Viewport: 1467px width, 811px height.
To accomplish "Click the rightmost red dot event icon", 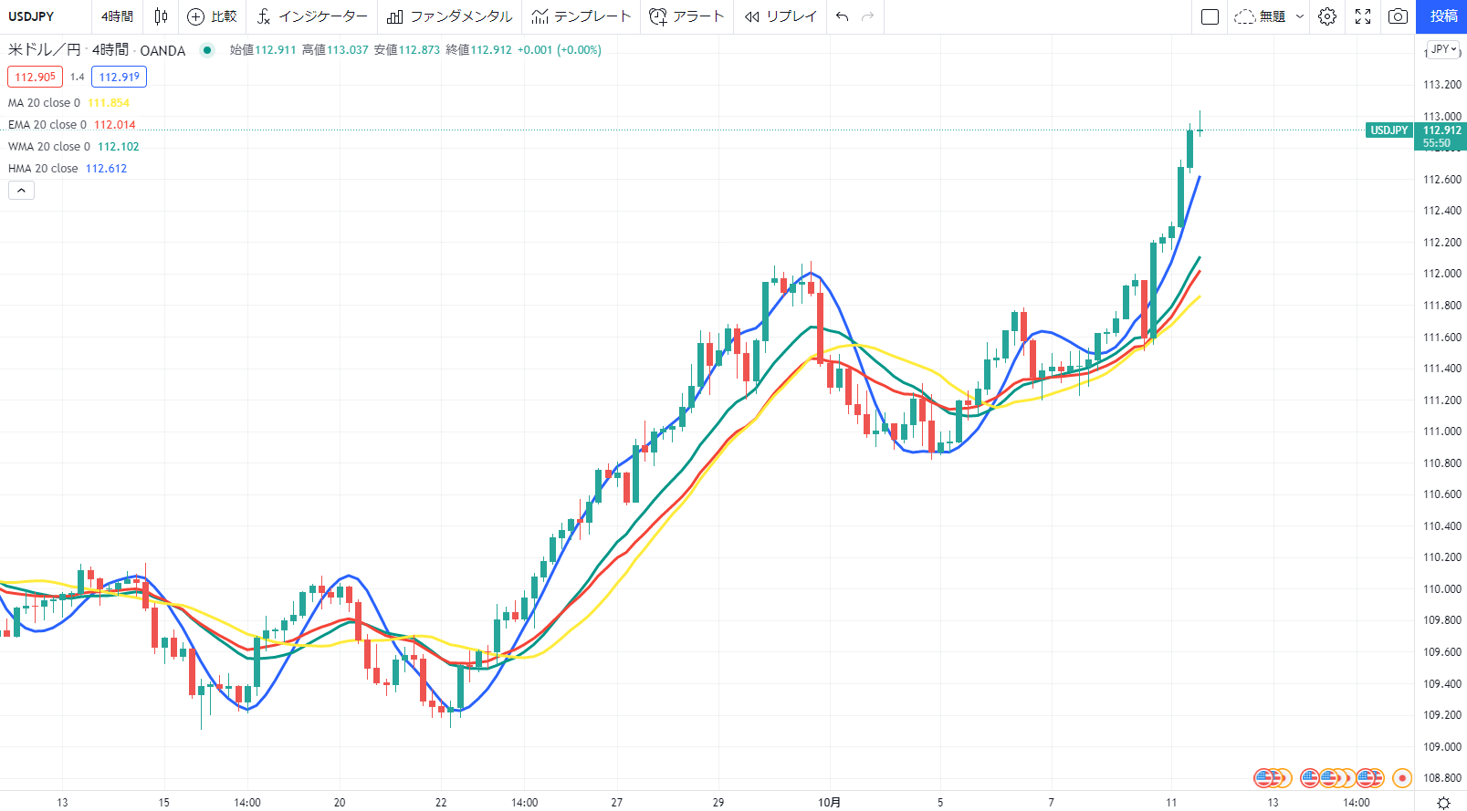I will [1402, 778].
